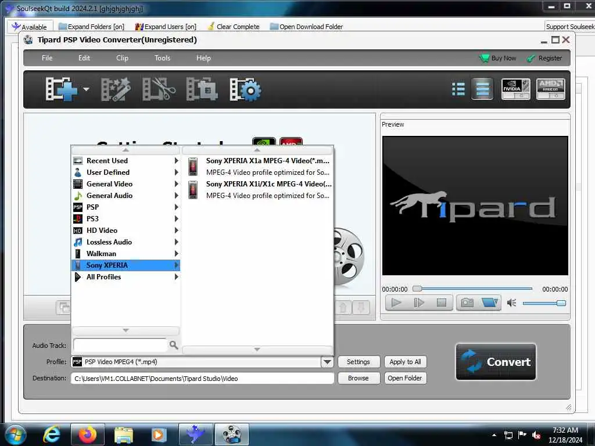The width and height of the screenshot is (595, 446).
Task: Switch to list view mode icon
Action: click(458, 89)
